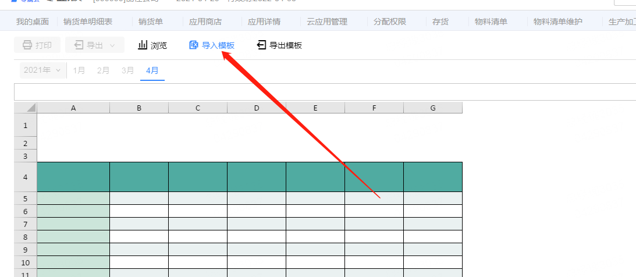Select the 4月 month tab

(152, 70)
